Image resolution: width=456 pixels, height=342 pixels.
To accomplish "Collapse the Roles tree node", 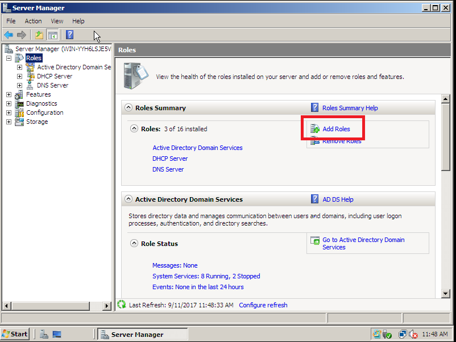I will tap(9, 58).
